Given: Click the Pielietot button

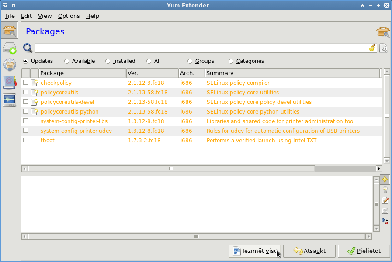Looking at the screenshot, I should (x=364, y=251).
